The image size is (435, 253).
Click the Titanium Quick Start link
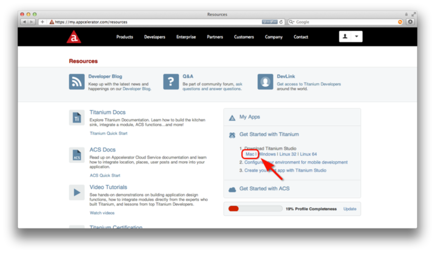(x=108, y=133)
